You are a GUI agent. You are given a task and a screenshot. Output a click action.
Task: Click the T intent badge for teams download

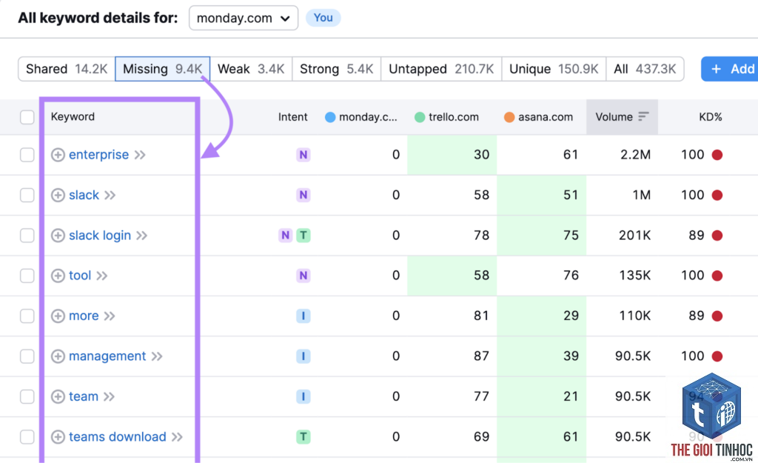(x=303, y=437)
